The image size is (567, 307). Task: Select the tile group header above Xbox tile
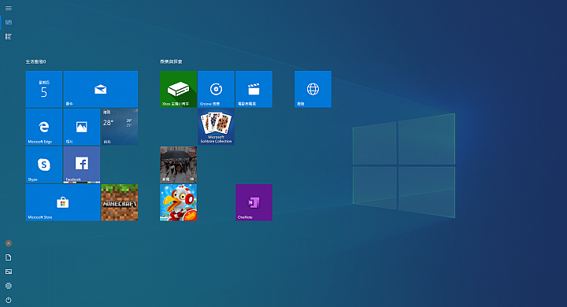point(171,62)
